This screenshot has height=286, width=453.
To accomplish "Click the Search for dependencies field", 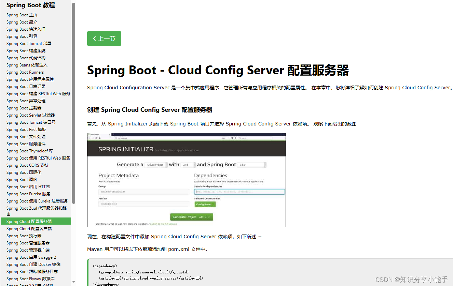I will pos(239,192).
